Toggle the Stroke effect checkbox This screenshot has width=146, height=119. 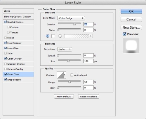point(6,38)
